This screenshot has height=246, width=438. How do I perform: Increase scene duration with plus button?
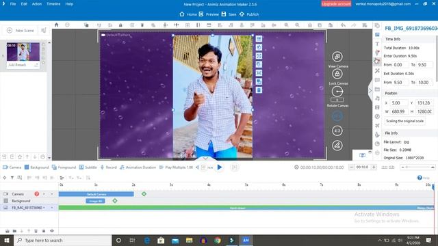(x=374, y=167)
